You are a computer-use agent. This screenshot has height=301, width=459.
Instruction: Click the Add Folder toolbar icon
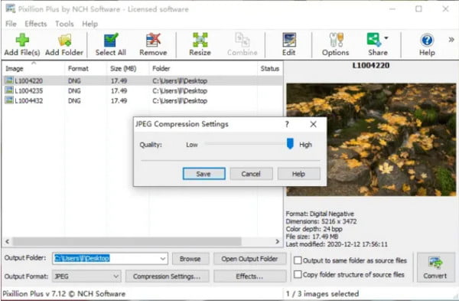64,40
